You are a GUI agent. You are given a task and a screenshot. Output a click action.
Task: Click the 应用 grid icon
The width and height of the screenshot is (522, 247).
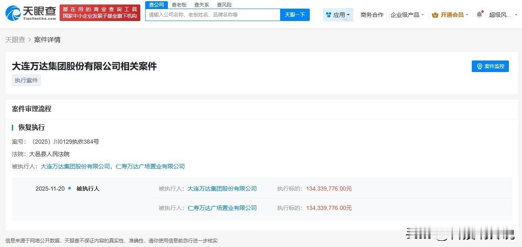[328, 15]
